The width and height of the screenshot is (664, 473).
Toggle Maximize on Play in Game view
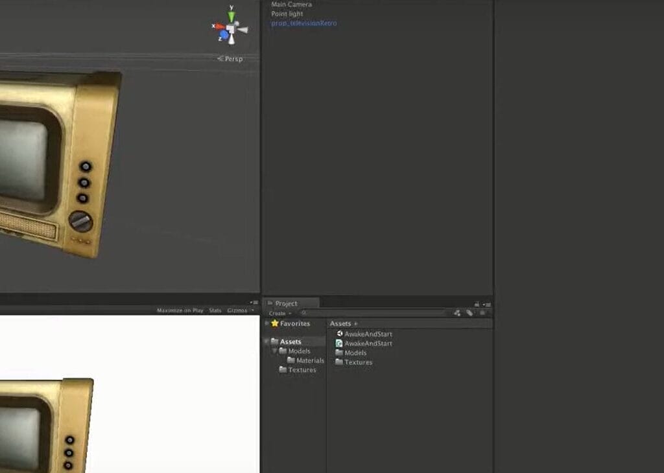point(180,310)
